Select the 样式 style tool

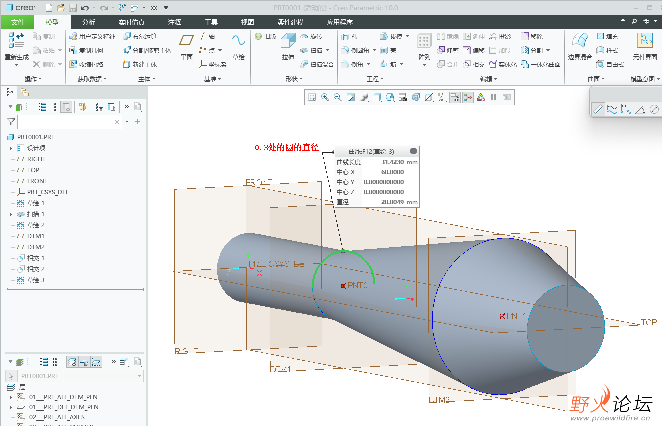click(x=608, y=51)
